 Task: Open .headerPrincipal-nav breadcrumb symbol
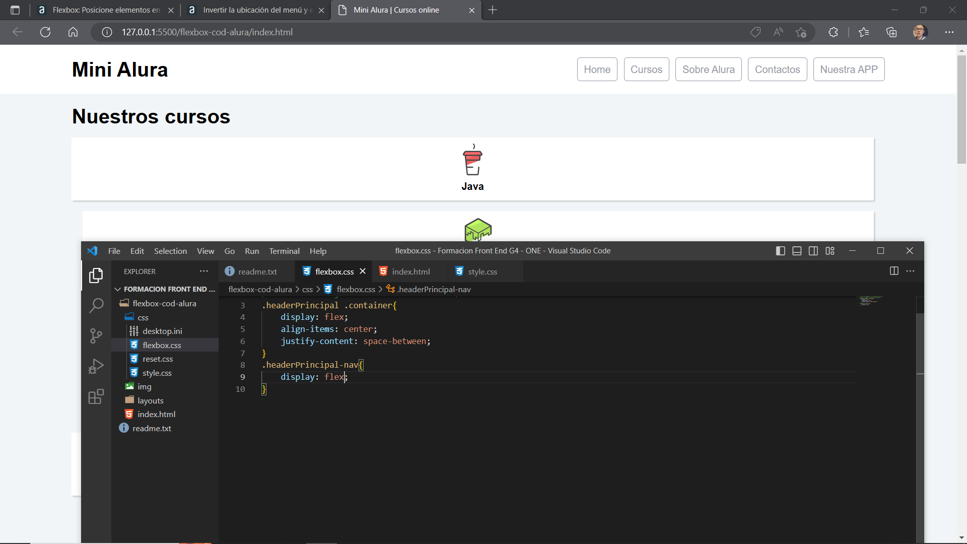[x=429, y=289]
